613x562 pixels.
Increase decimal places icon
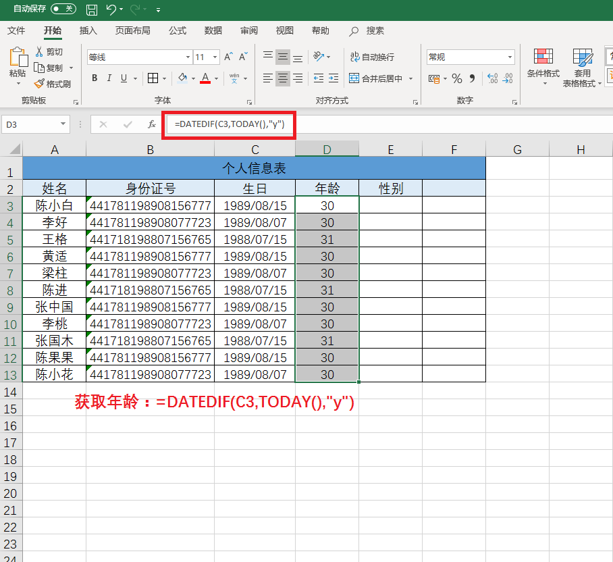click(493, 78)
